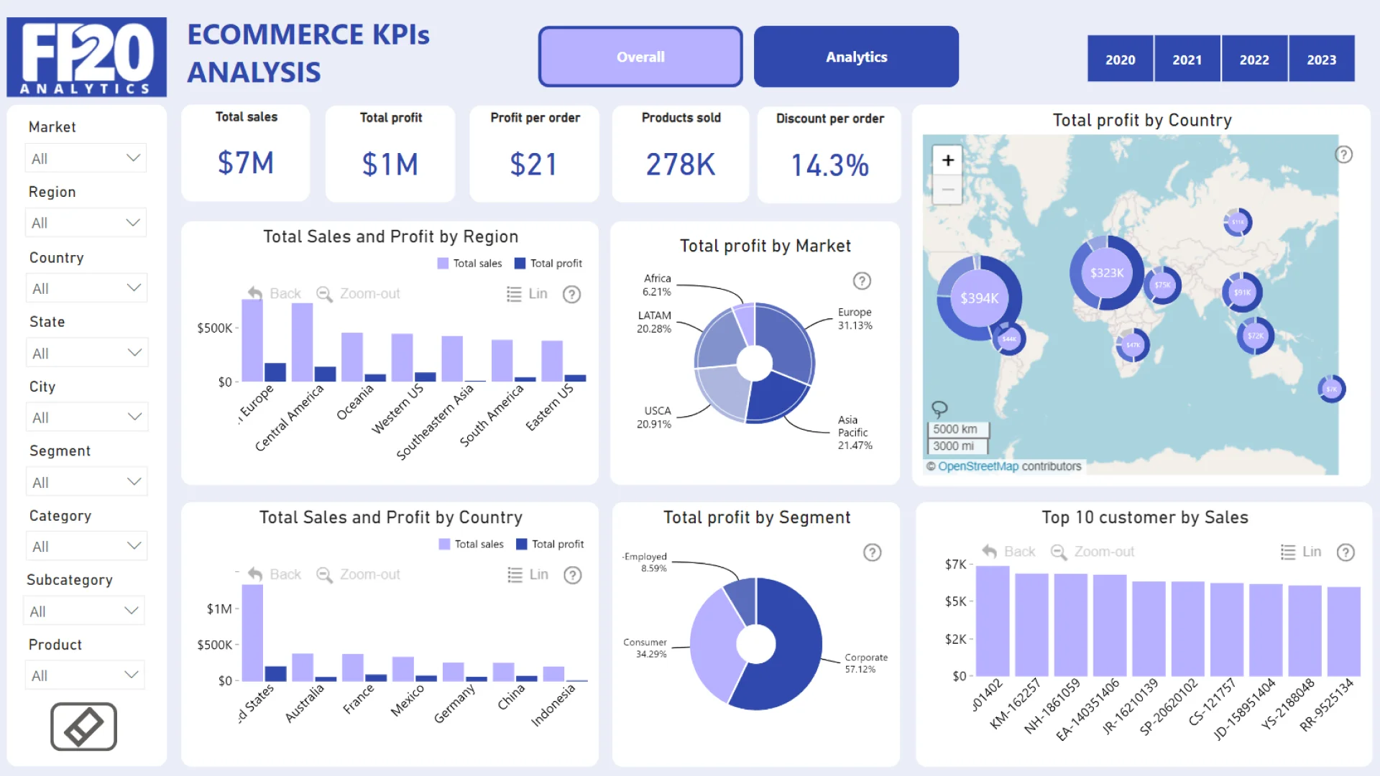Filter by year 2022
Image resolution: width=1380 pixels, height=776 pixels.
tap(1254, 59)
